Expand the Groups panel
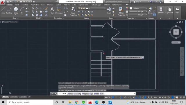 point(152,18)
